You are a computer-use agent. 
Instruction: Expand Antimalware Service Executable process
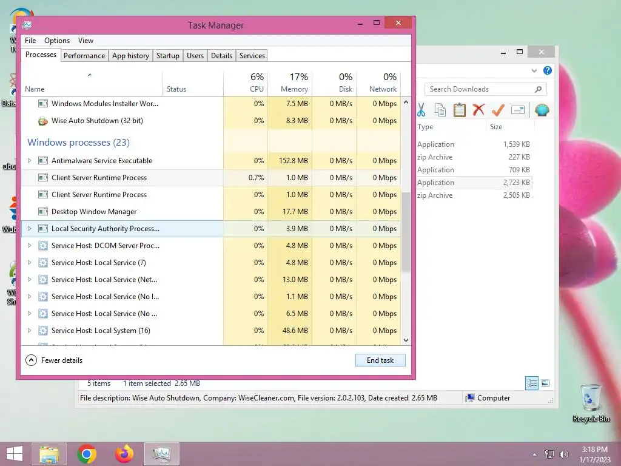(x=29, y=160)
